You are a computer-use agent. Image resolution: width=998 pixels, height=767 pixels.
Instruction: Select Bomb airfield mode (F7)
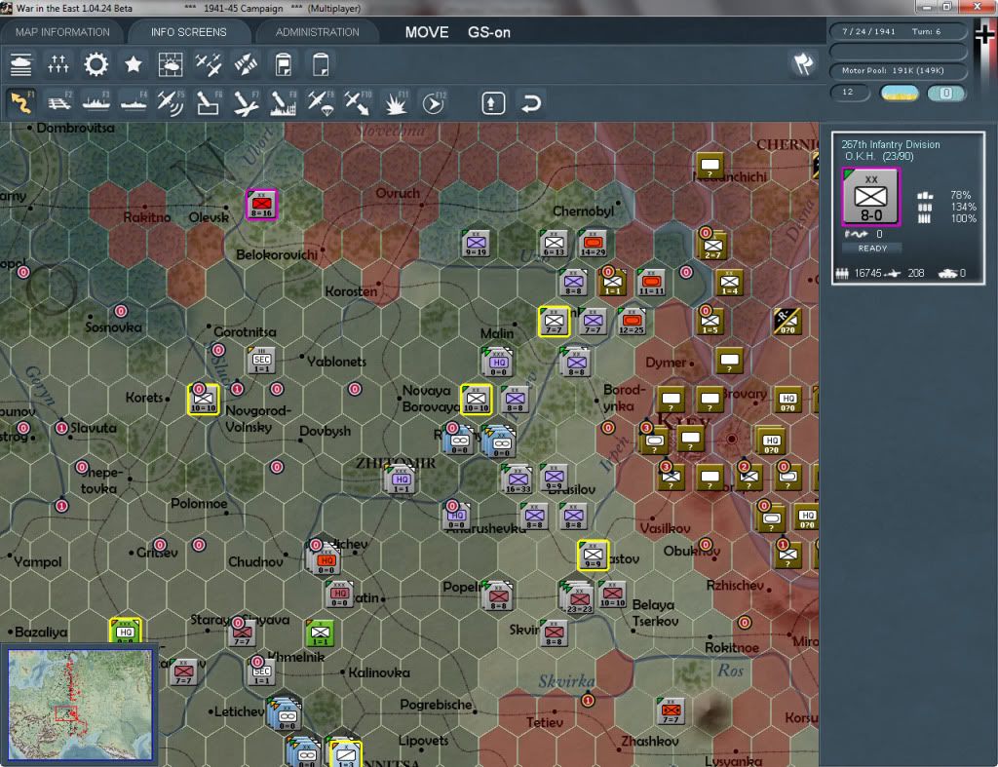click(246, 102)
